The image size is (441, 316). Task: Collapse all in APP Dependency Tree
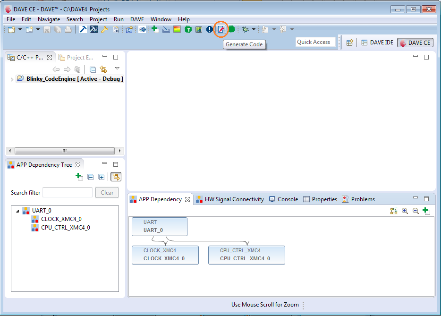[91, 177]
